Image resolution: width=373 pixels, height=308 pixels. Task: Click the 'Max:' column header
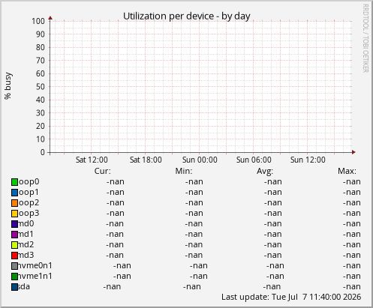347,171
